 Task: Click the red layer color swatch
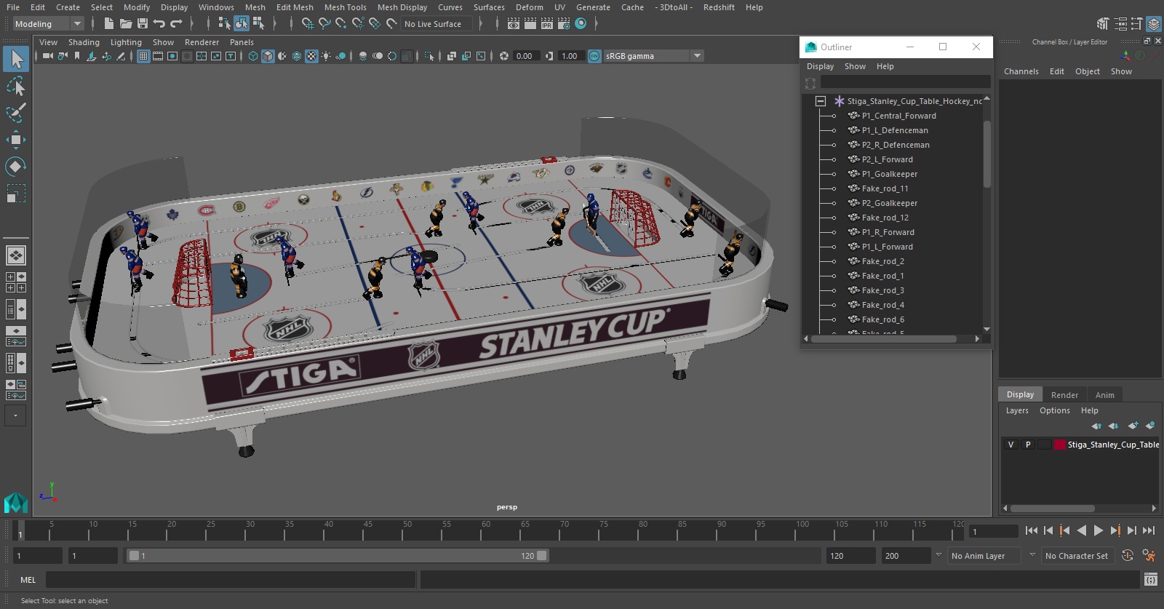(x=1060, y=445)
